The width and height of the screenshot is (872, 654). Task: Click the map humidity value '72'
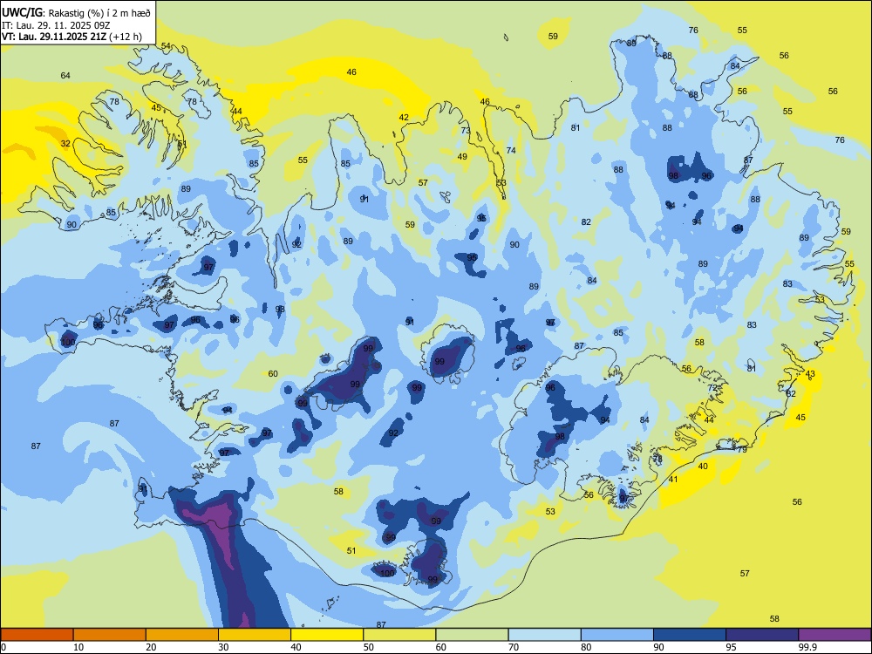tap(713, 388)
